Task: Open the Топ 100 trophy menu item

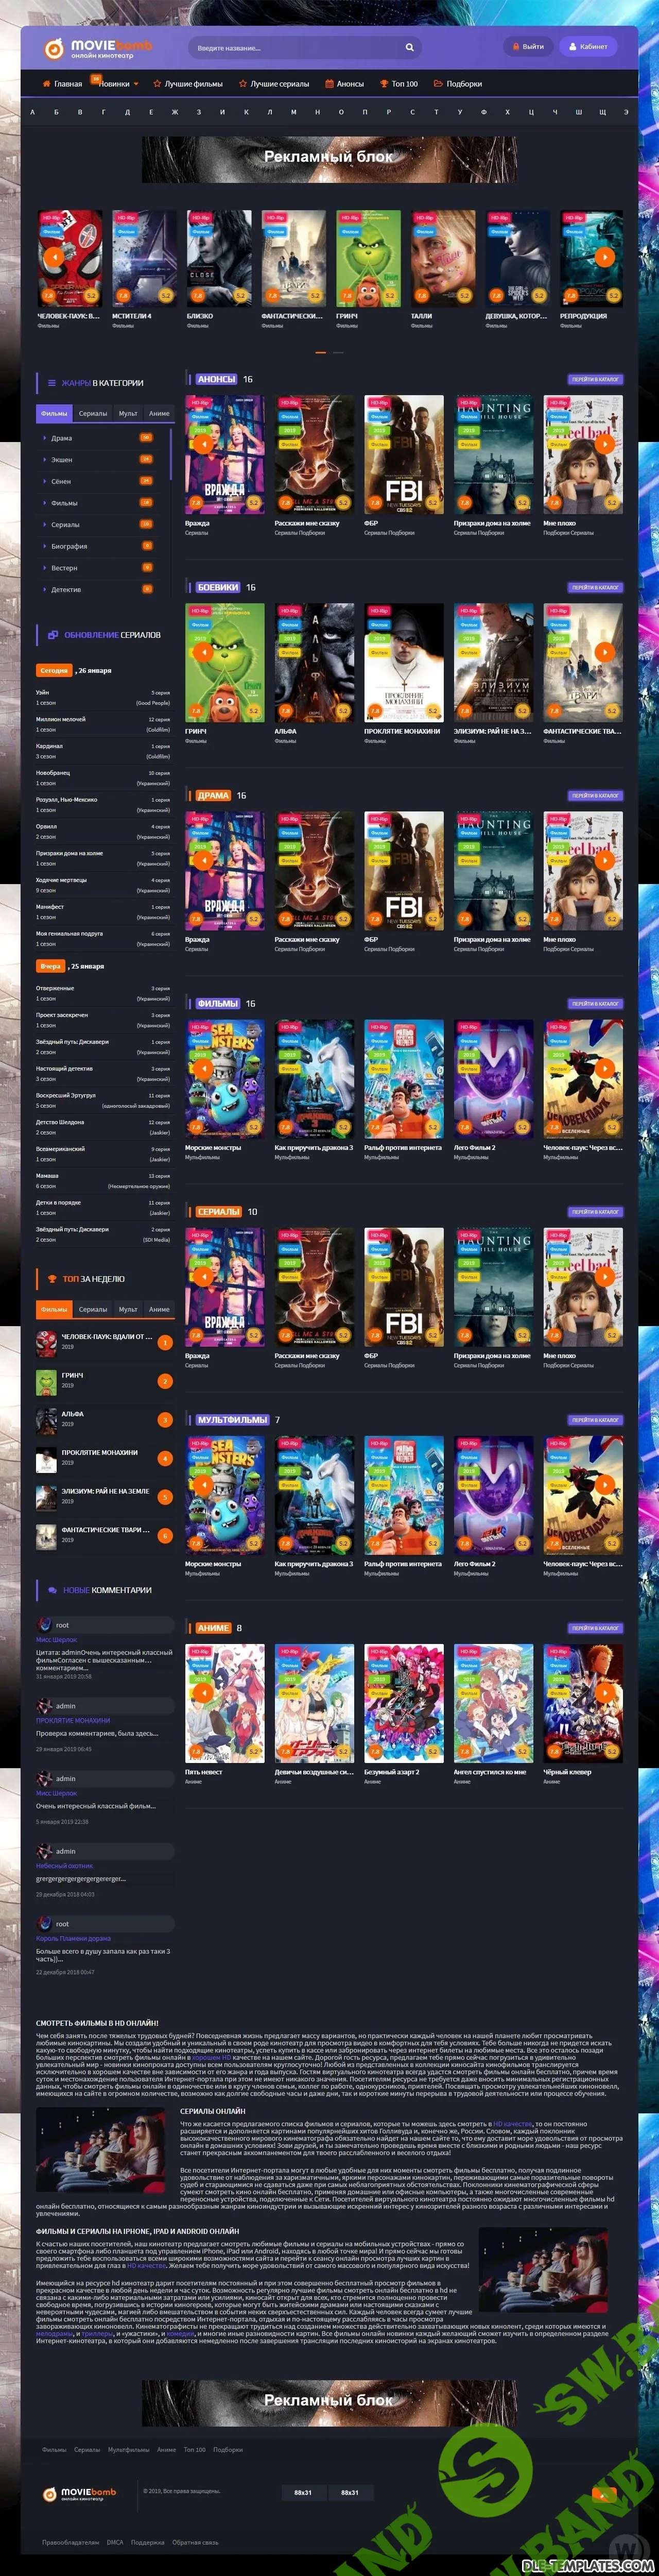Action: [398, 84]
